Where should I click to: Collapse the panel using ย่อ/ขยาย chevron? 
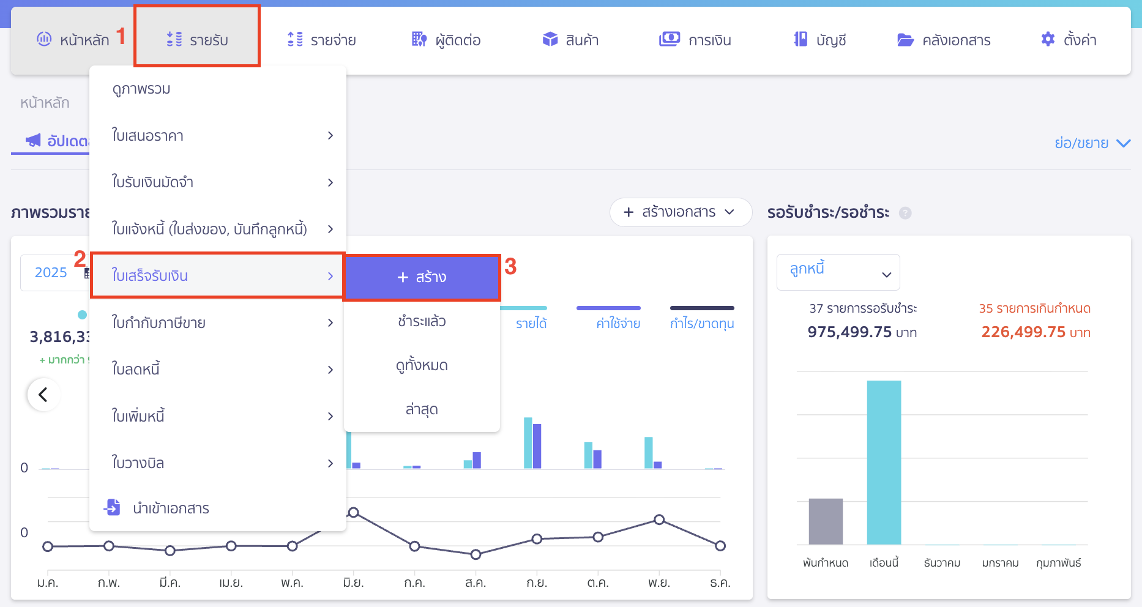pyautogui.click(x=1124, y=143)
